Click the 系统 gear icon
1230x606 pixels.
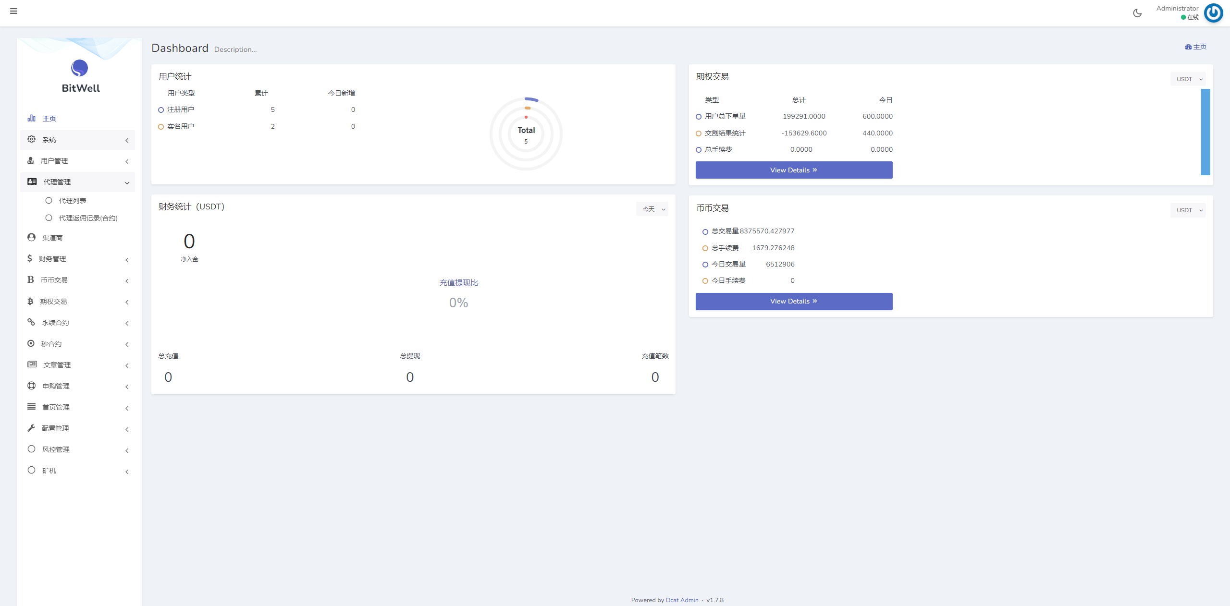point(31,139)
